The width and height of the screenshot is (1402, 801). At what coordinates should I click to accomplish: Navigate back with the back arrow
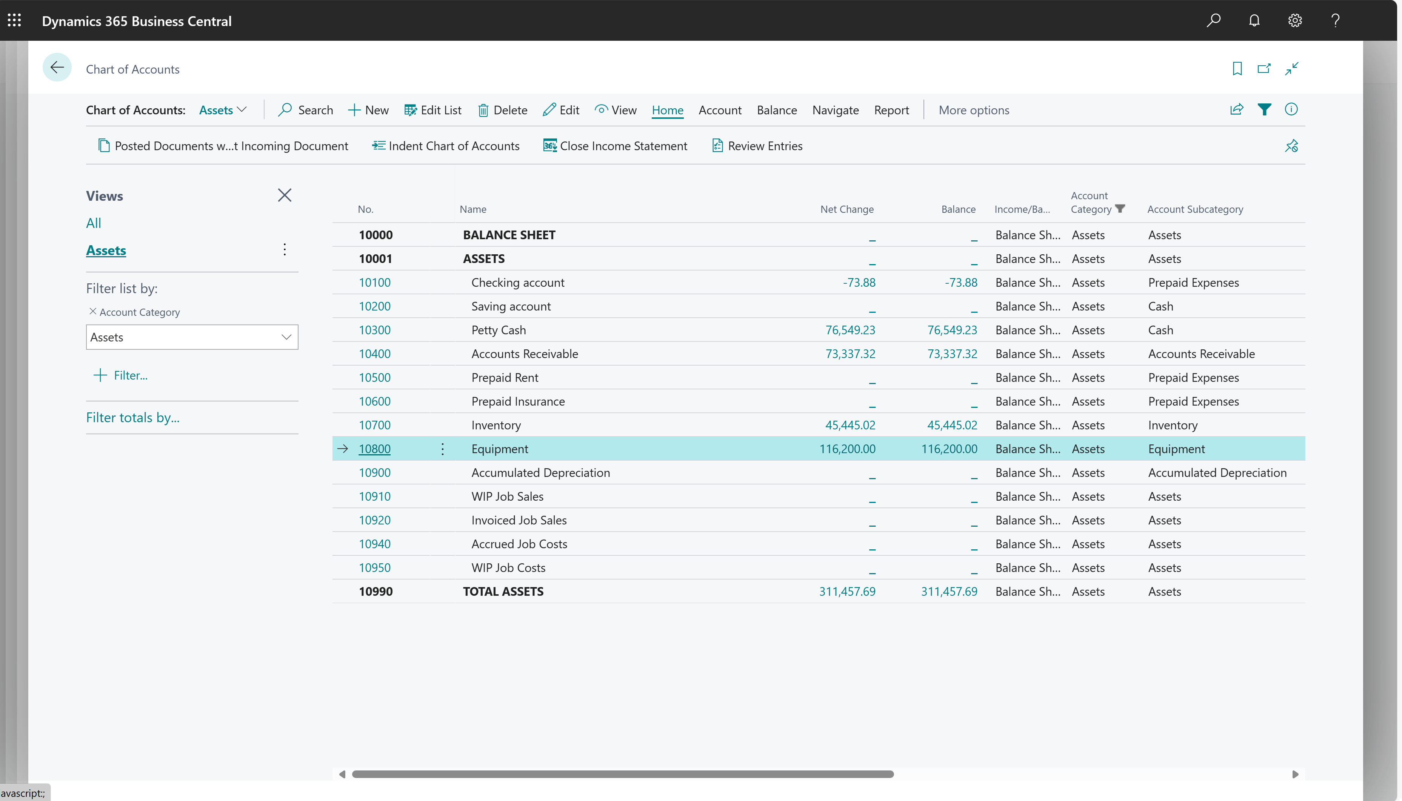[x=57, y=67]
